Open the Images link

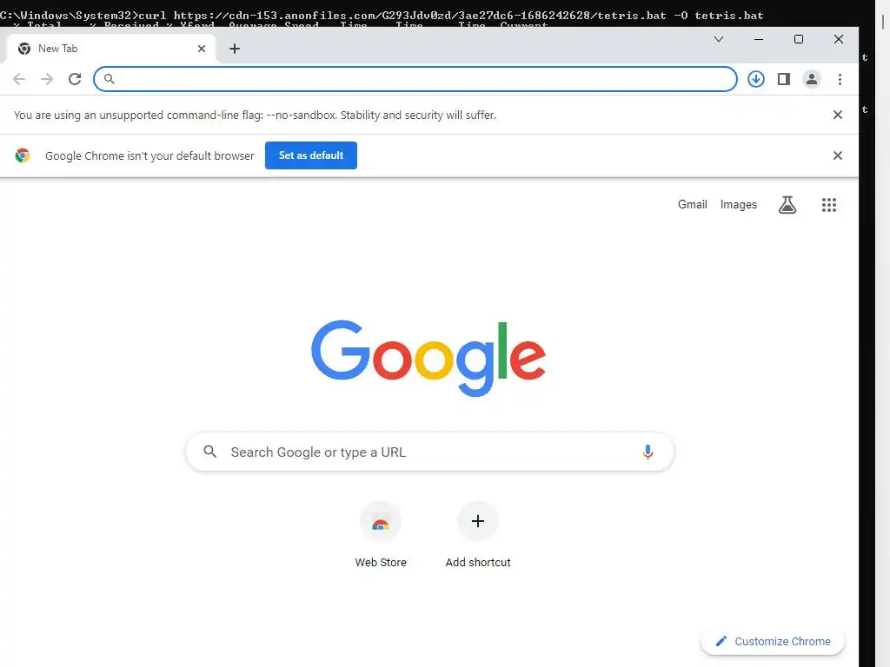point(739,205)
